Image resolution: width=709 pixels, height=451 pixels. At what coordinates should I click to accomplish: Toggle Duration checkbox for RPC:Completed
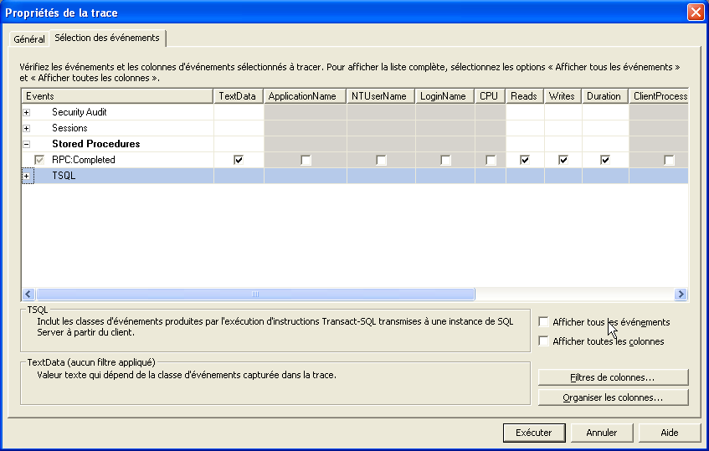tap(604, 160)
